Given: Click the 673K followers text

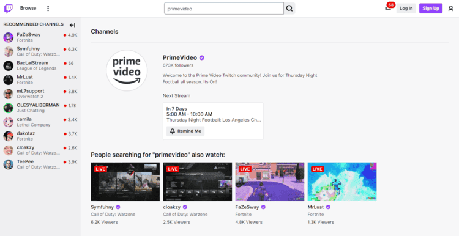Looking at the screenshot, I should coord(178,65).
